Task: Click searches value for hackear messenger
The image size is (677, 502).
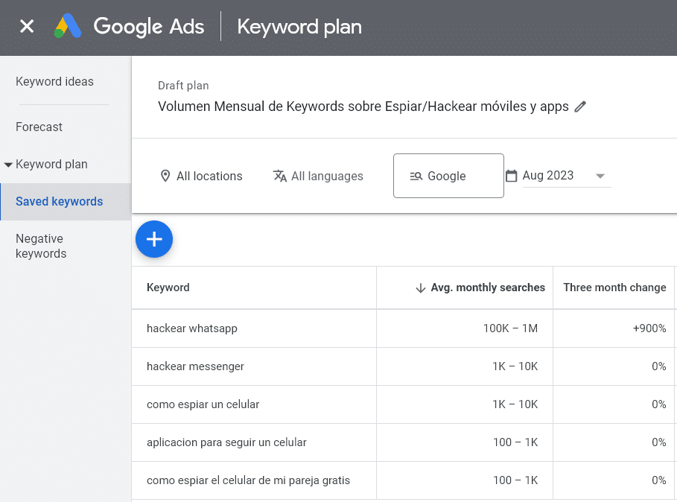Action: click(515, 366)
